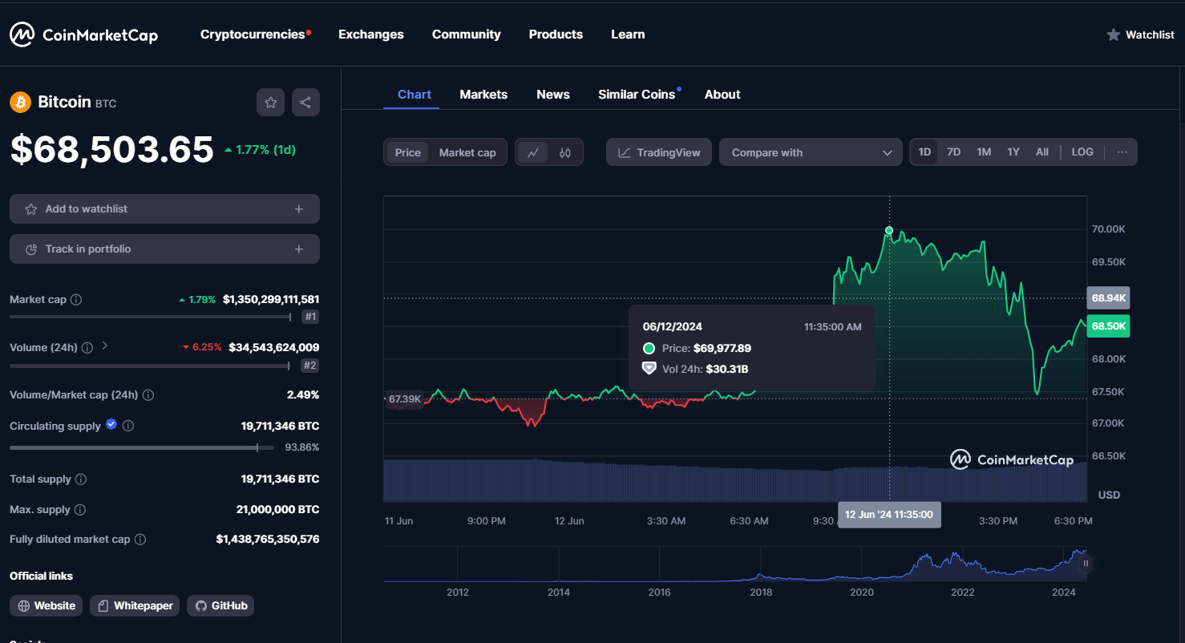Viewport: 1185px width, 643px height.
Task: Open the Watchlist in top right
Action: [x=1140, y=34]
